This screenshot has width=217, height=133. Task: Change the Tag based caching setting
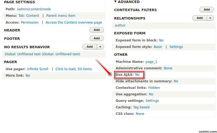pos(141,107)
